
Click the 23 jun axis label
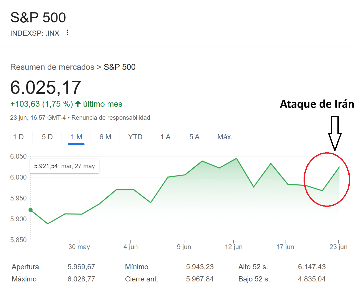338,247
